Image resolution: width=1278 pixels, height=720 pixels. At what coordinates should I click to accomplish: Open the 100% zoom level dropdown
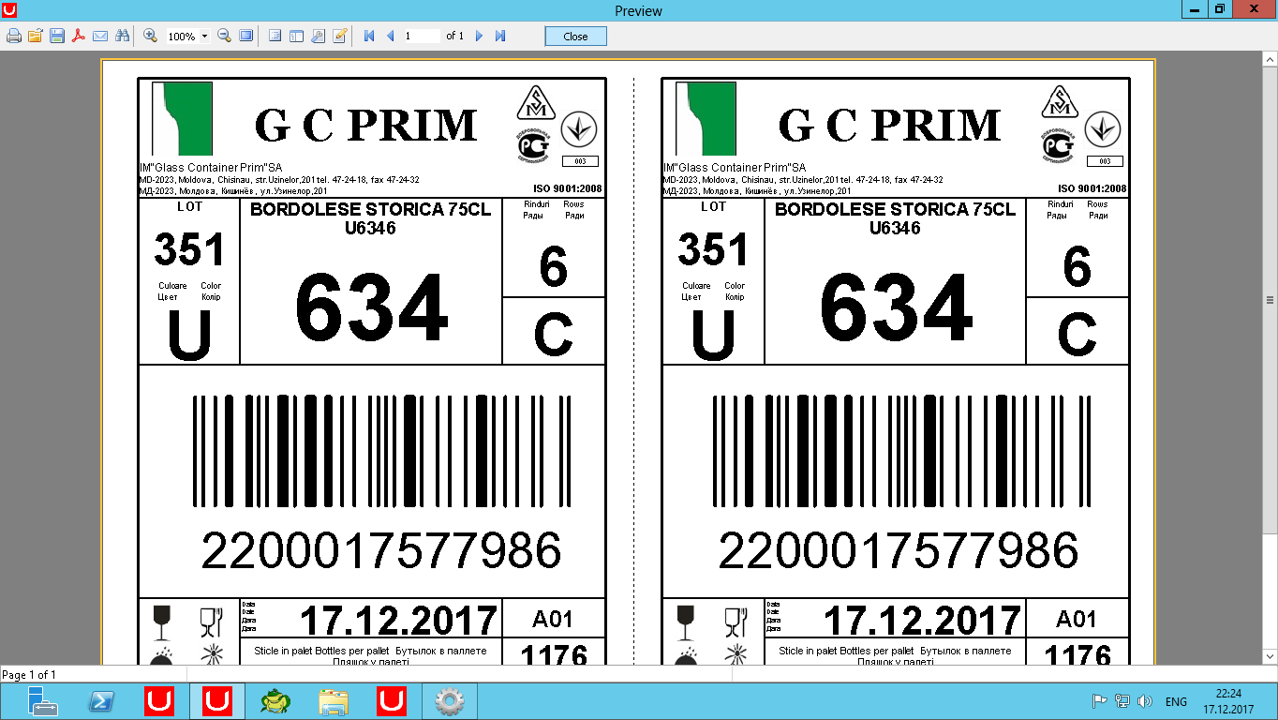click(188, 37)
